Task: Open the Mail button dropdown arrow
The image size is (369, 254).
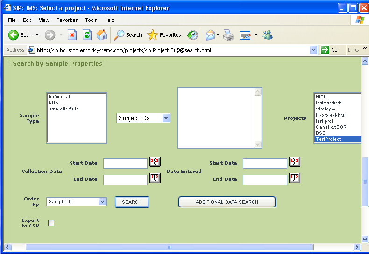Action: coord(218,35)
